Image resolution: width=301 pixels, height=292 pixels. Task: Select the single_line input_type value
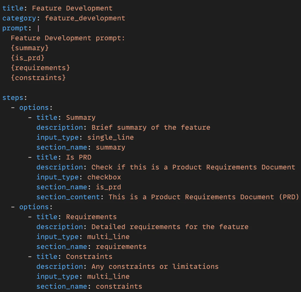pos(110,137)
